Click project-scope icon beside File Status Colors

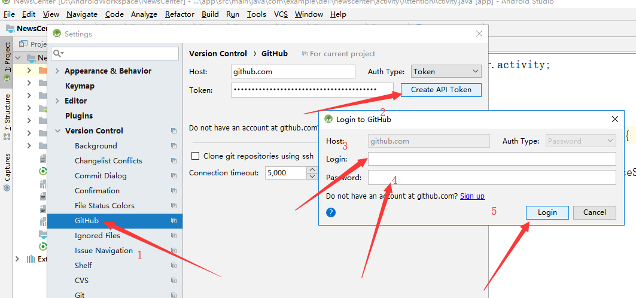[x=174, y=206]
